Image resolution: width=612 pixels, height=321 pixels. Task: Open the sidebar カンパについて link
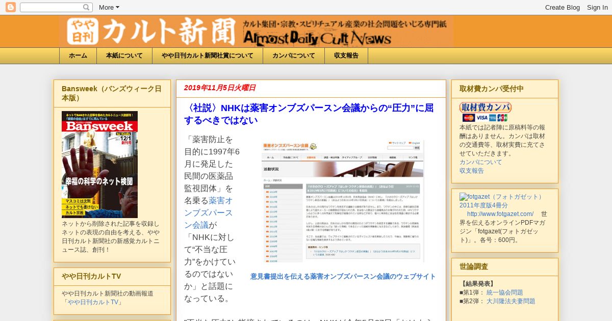480,162
